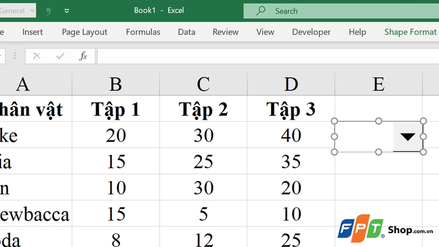Click in the formula bar input
Viewport: 439px width, 247px height.
pos(268,56)
